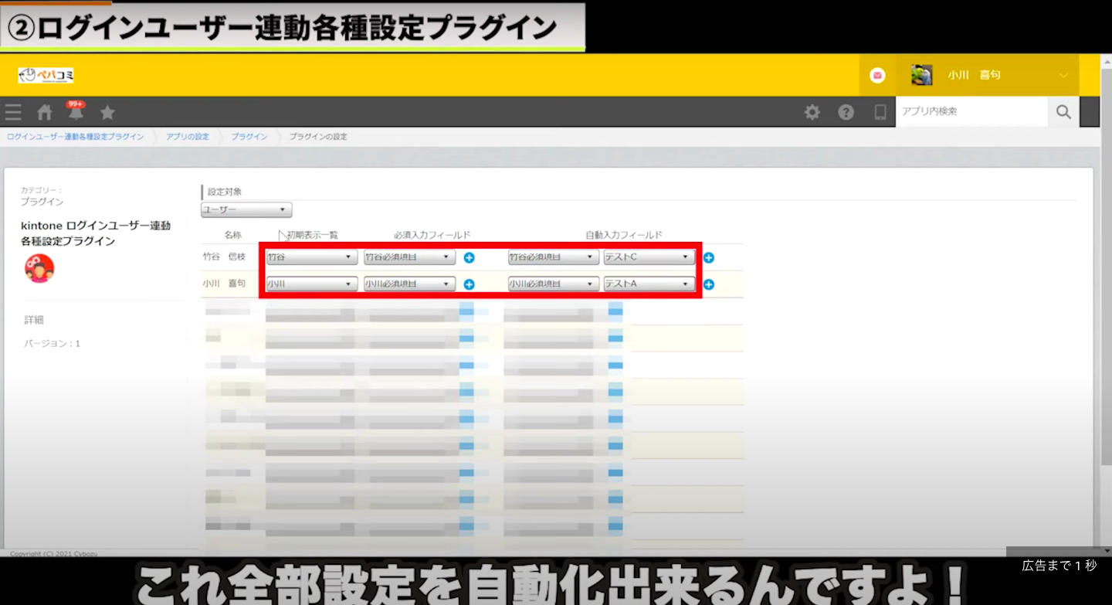Click the help question mark icon
This screenshot has width=1112, height=605.
point(846,112)
